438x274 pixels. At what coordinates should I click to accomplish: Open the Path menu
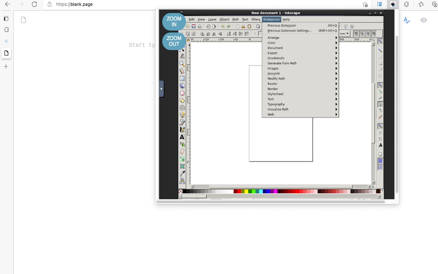pos(235,20)
